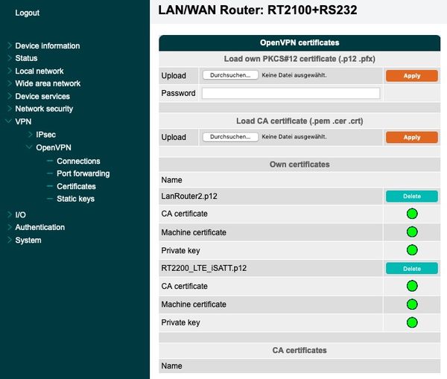Open the Authentication menu item
This screenshot has width=447, height=379.
40,227
